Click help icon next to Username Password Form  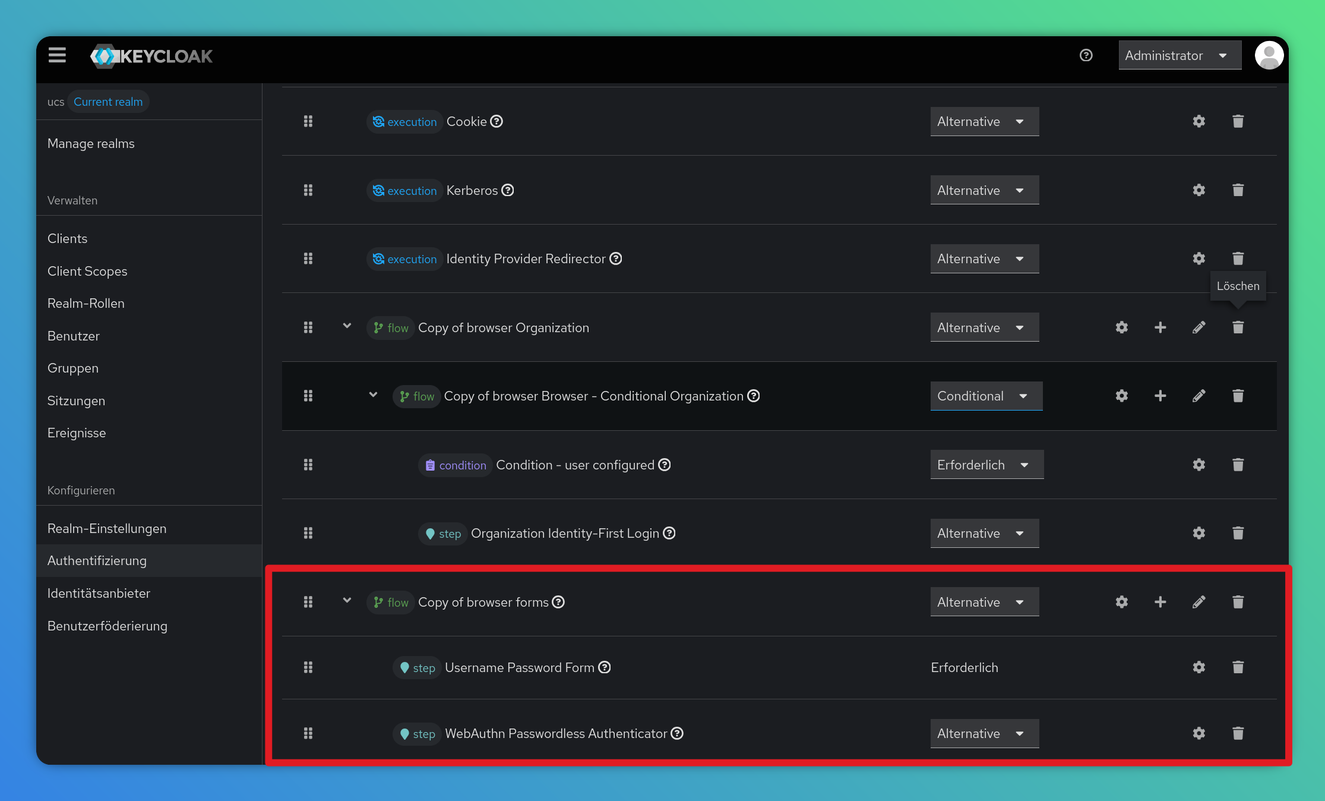pos(605,667)
